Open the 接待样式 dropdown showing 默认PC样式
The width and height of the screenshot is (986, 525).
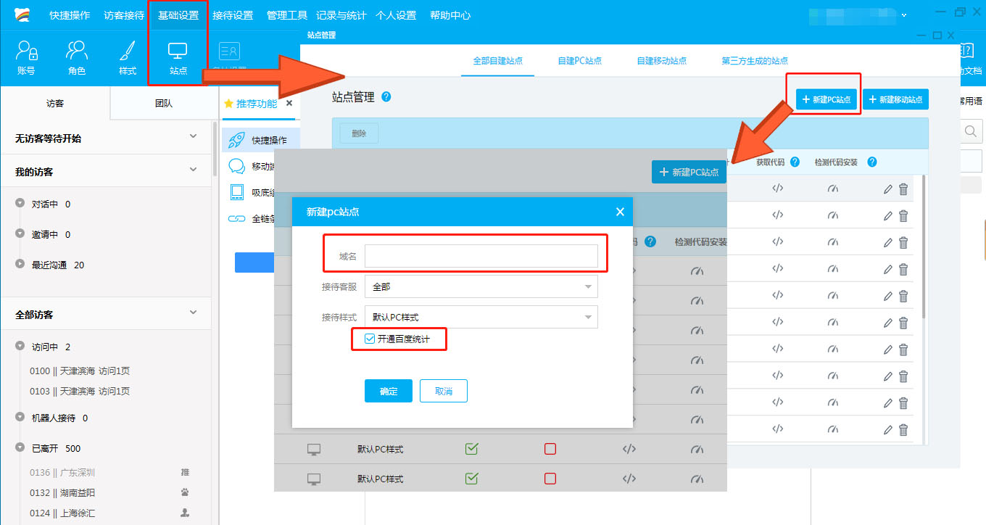click(x=481, y=317)
